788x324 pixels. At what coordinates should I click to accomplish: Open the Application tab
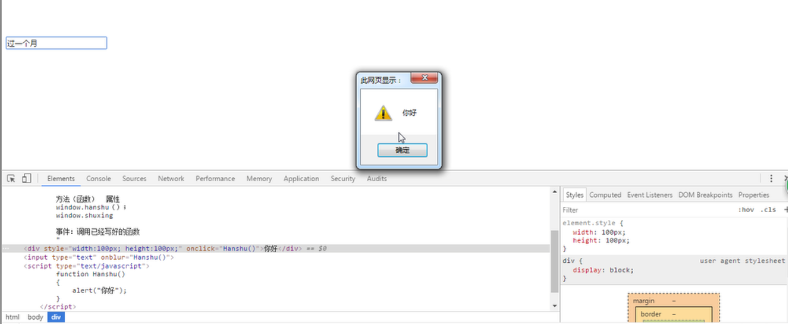pyautogui.click(x=301, y=179)
